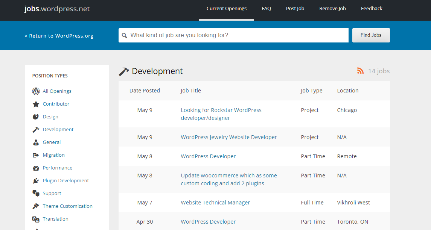431x230 pixels.
Task: Select Performance position type
Action: point(58,168)
